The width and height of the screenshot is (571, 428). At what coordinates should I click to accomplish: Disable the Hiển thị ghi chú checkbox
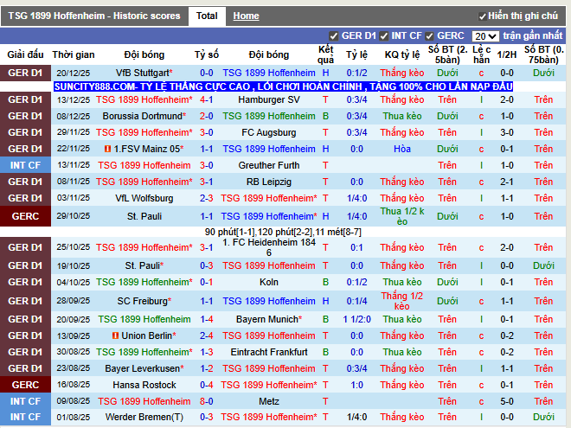pos(482,16)
